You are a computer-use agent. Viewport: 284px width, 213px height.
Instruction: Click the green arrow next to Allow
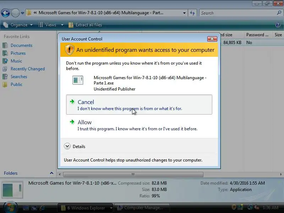72,122
